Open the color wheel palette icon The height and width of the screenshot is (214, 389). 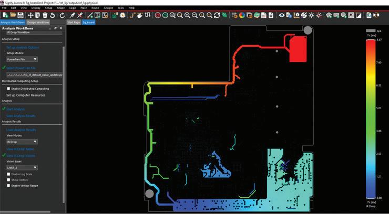coord(242,15)
